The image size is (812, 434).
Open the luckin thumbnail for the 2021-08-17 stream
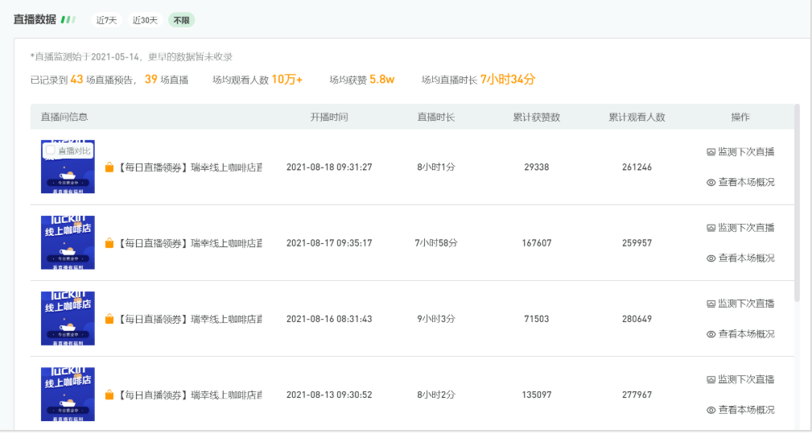point(68,242)
